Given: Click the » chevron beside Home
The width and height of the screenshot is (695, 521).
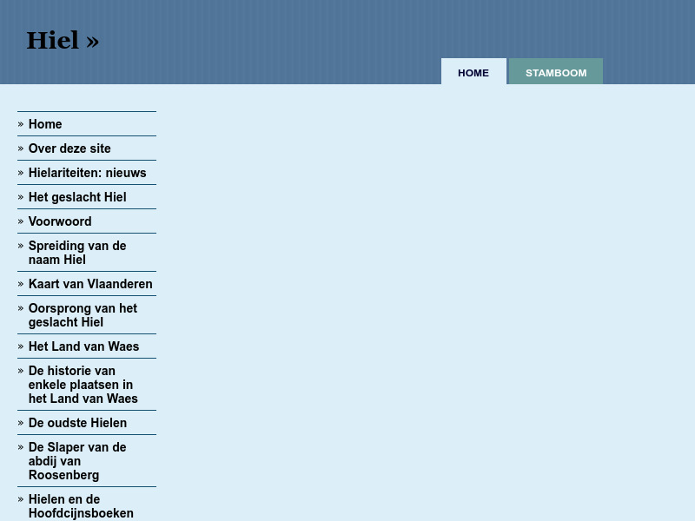Looking at the screenshot, I should pyautogui.click(x=21, y=124).
